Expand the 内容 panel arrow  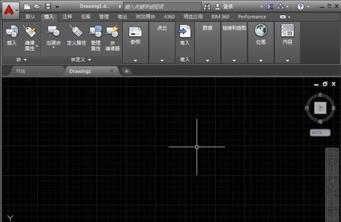point(287,61)
